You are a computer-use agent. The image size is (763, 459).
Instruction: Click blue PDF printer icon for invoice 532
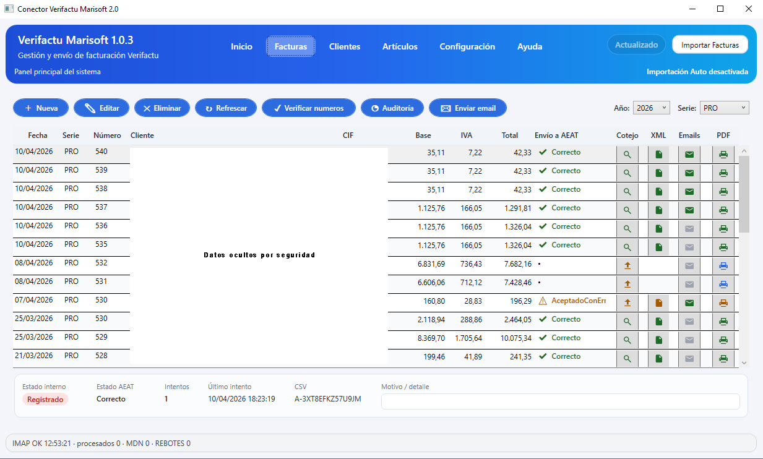click(x=723, y=266)
